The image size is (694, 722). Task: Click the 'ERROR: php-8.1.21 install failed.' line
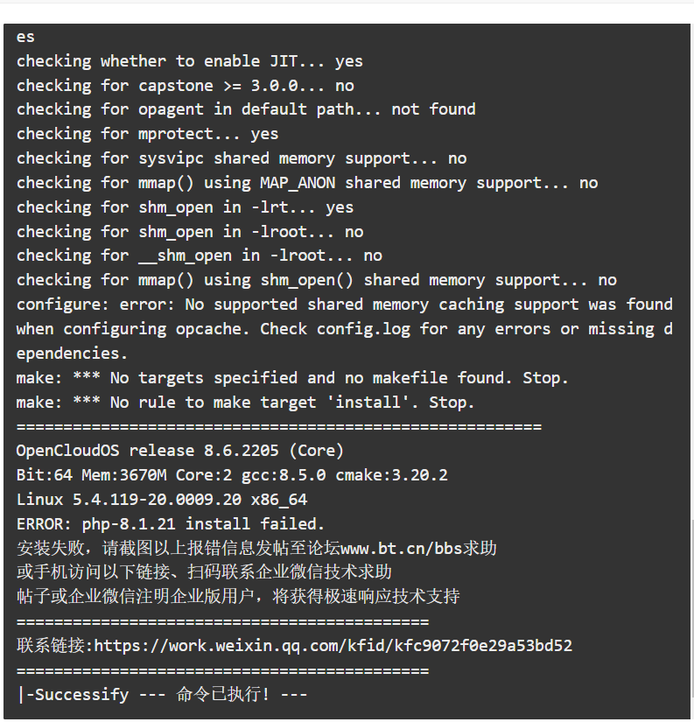pyautogui.click(x=171, y=523)
